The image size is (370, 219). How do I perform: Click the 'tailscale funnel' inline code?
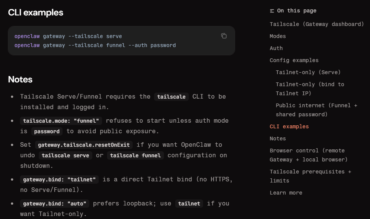tap(135, 155)
